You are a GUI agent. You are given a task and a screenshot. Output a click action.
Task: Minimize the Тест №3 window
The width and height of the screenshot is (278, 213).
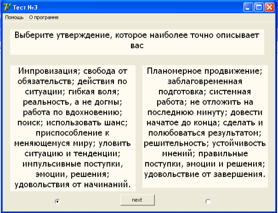coord(248,7)
